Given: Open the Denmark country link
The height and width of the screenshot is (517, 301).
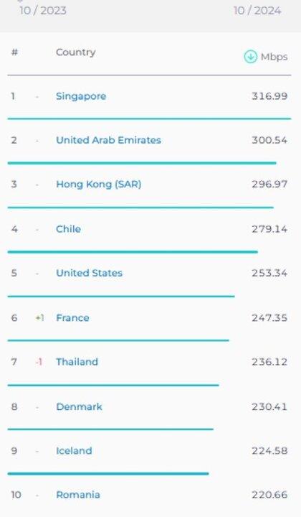Looking at the screenshot, I should point(80,406).
